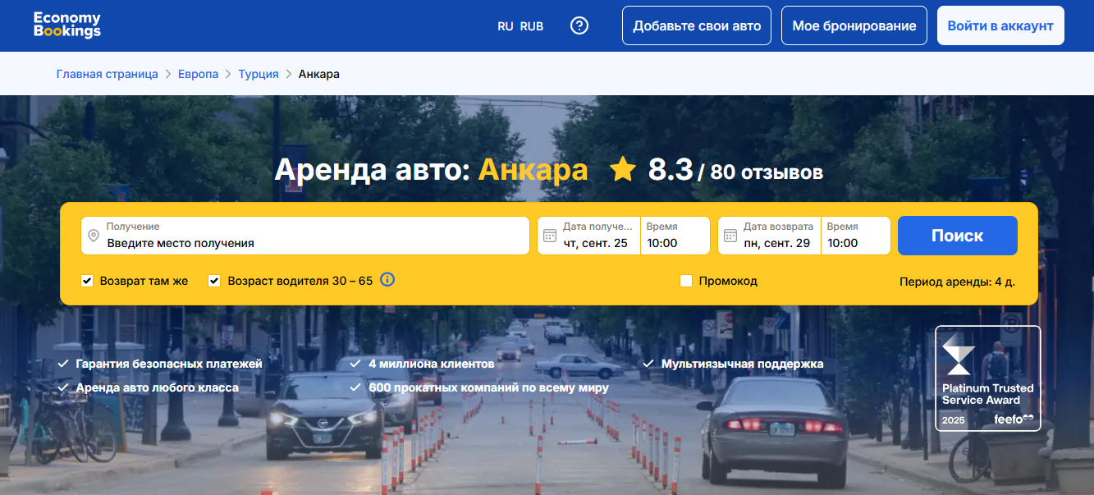The height and width of the screenshot is (495, 1094).
Task: Click the location pin icon in pickup field
Action: 94,236
